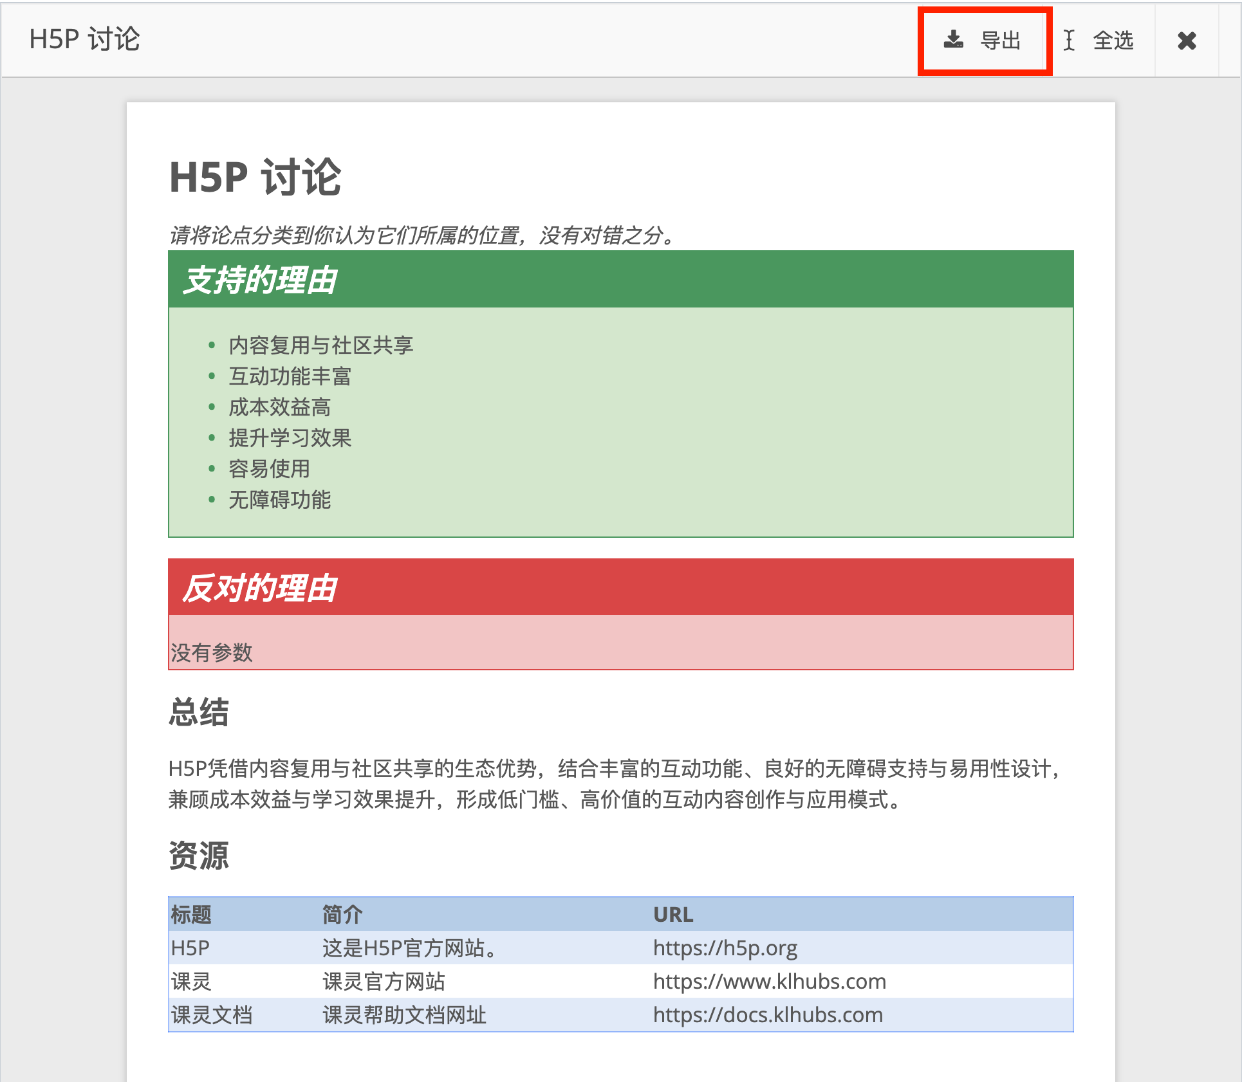Select the 支持的理由 green header banner
The image size is (1242, 1082).
point(263,279)
